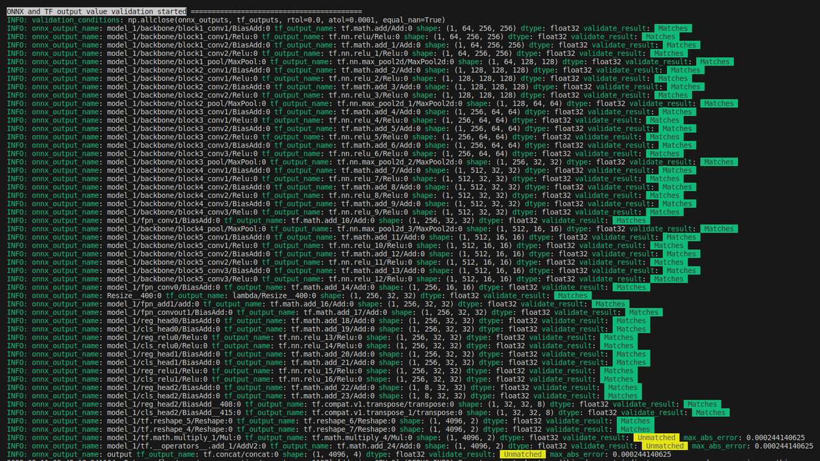The height and width of the screenshot is (461, 820).
Task: Click Matches badge on block1_pool/MaxPool:0 row
Action: 714,62
